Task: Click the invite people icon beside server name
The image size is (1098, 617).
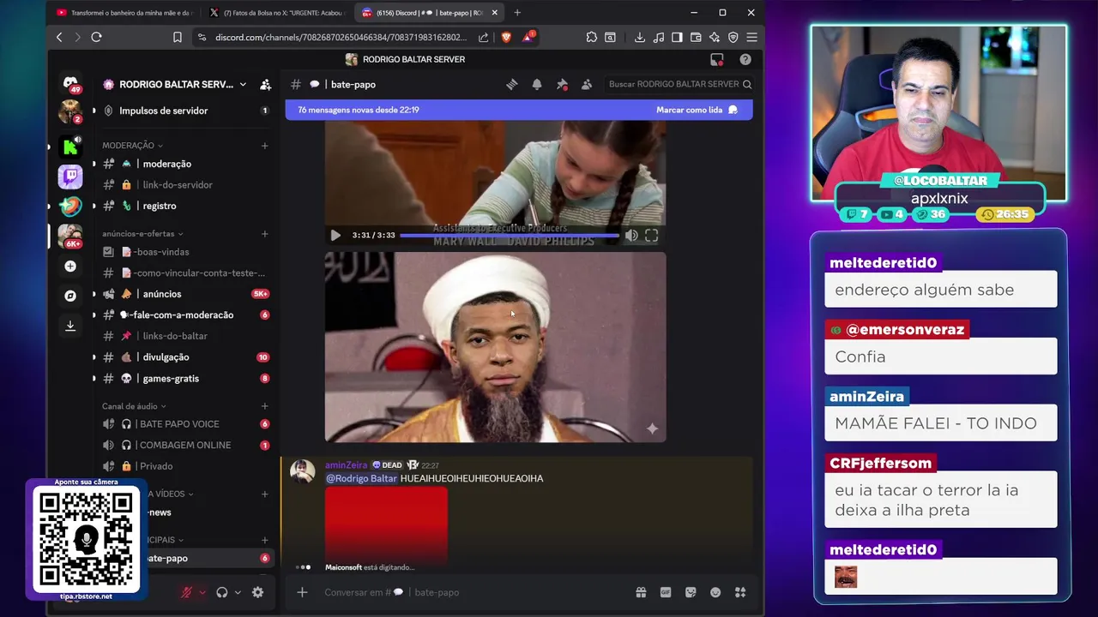Action: pyautogui.click(x=265, y=84)
